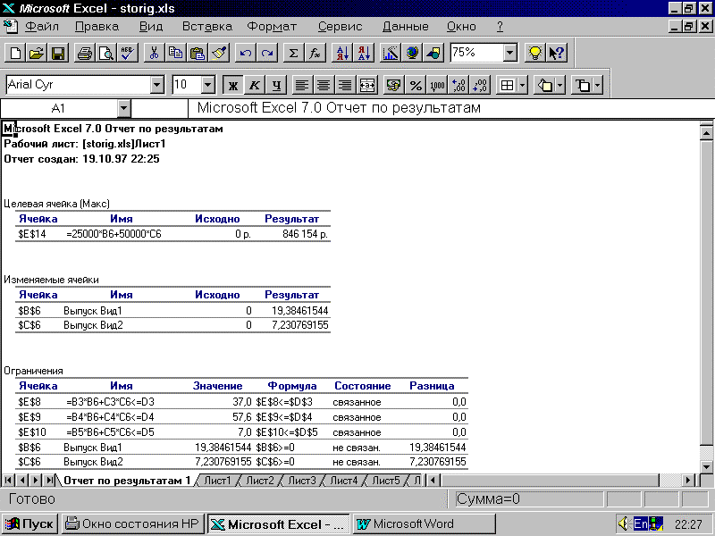Print the sheet using the printer icon

[x=85, y=54]
